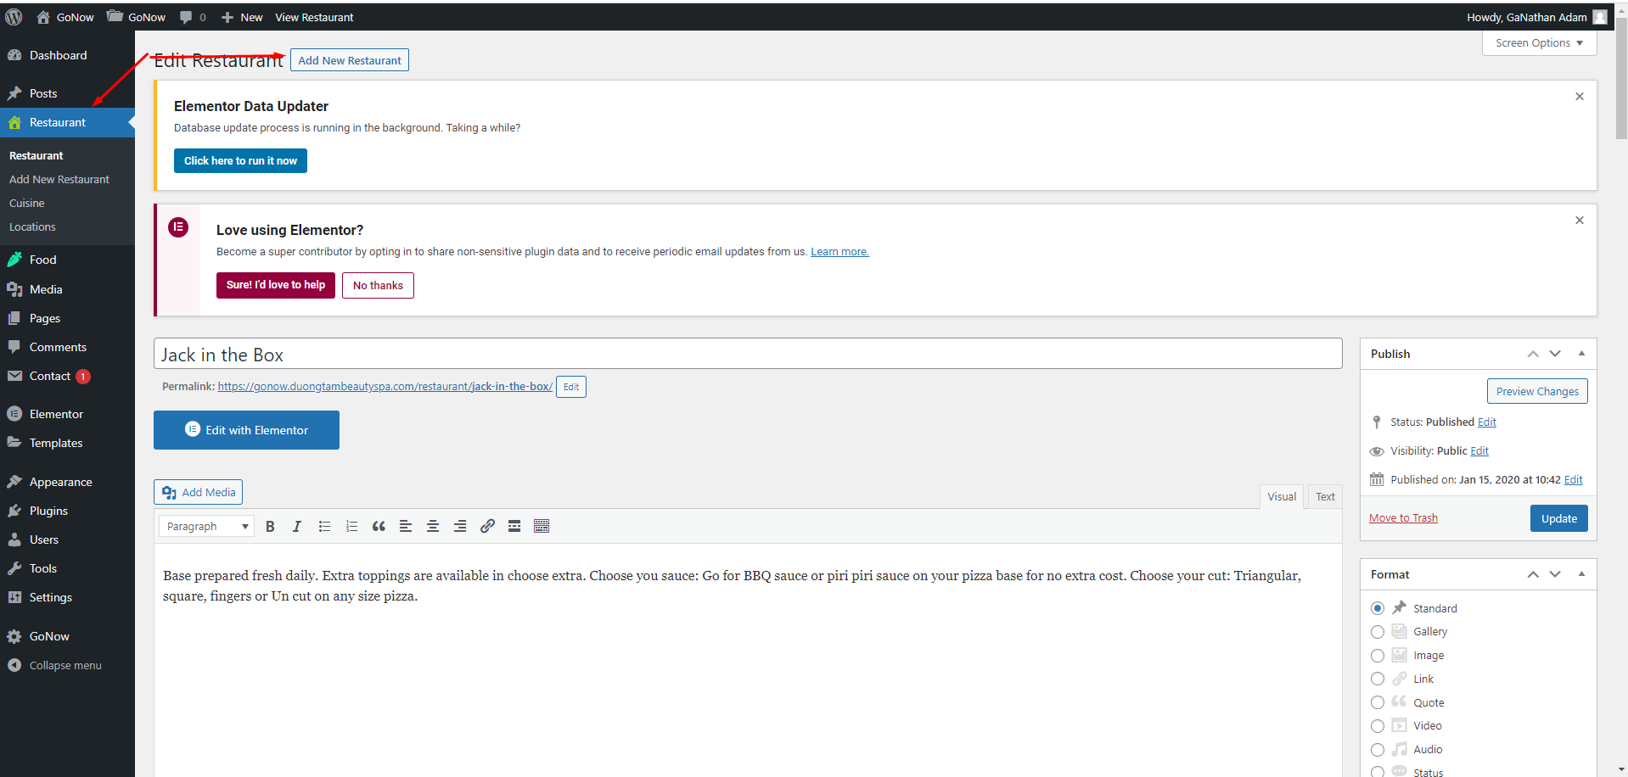
Task: Insert Read More tag icon
Action: 514,527
